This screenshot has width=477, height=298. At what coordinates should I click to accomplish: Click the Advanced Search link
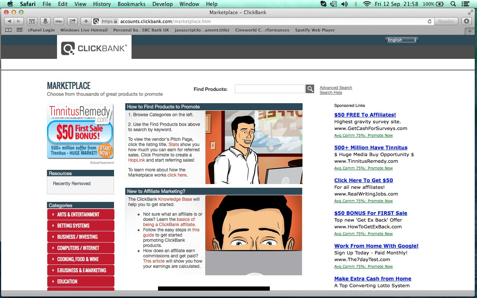coord(336,88)
